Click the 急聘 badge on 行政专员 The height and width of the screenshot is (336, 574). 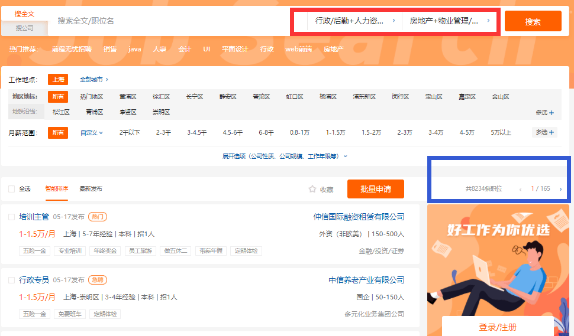click(x=98, y=280)
